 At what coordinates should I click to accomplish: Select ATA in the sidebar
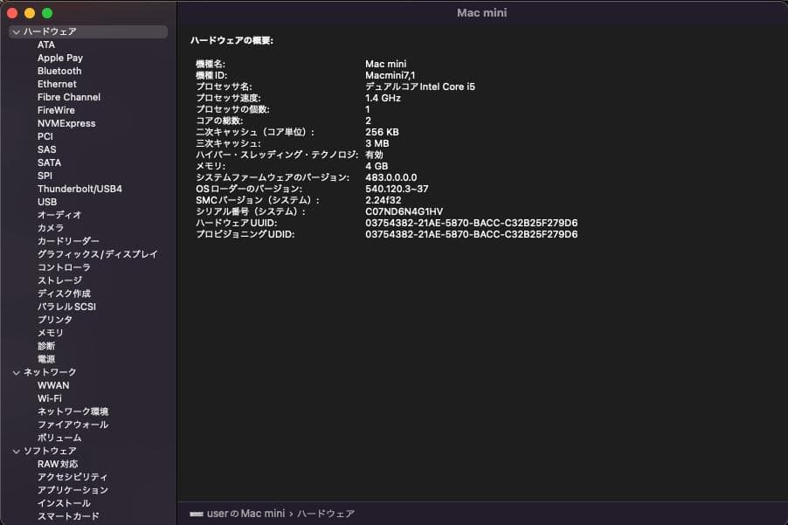[x=46, y=45]
